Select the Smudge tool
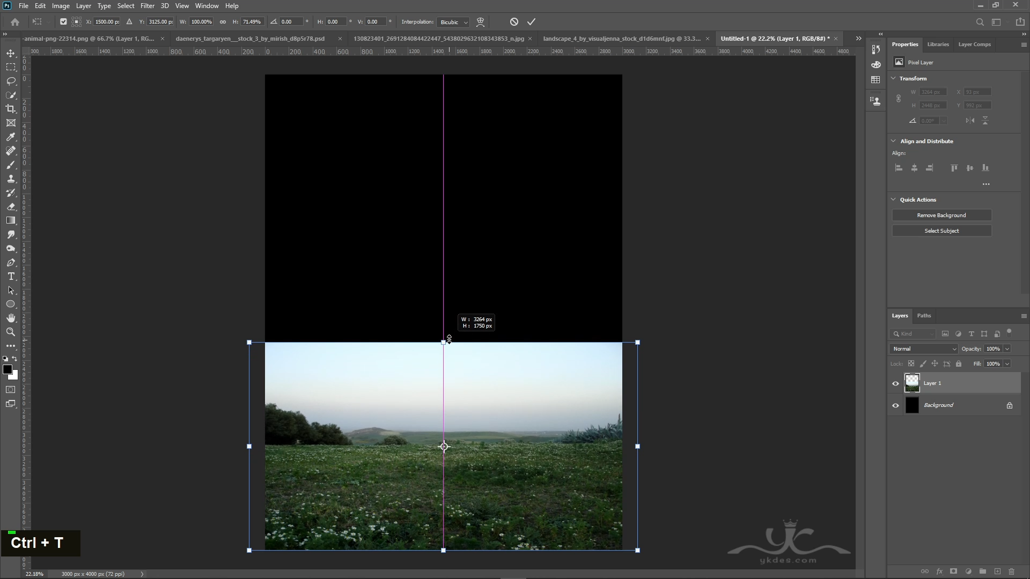 11,234
